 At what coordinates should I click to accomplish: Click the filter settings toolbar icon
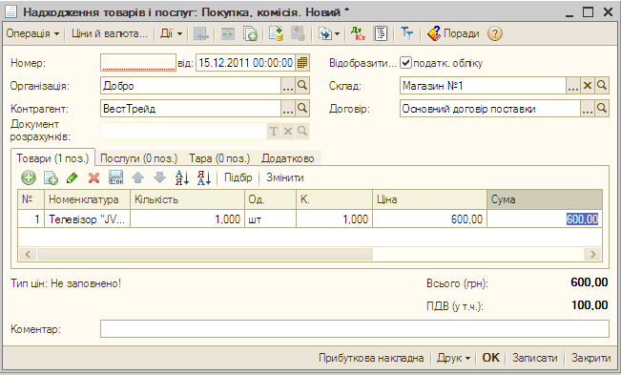[x=406, y=33]
